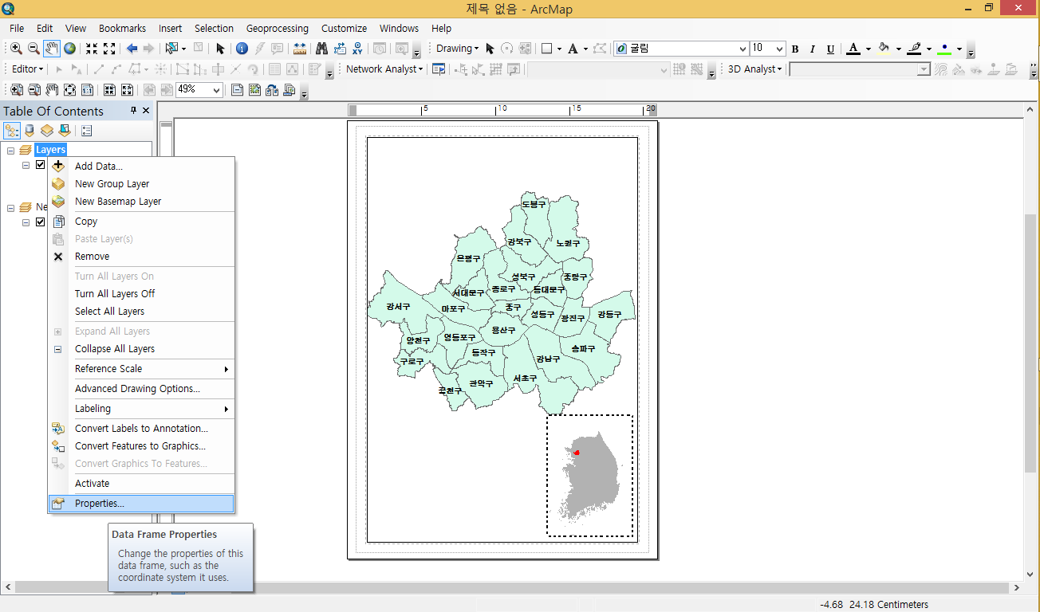
Task: Choose Properties in context menu
Action: pos(142,504)
